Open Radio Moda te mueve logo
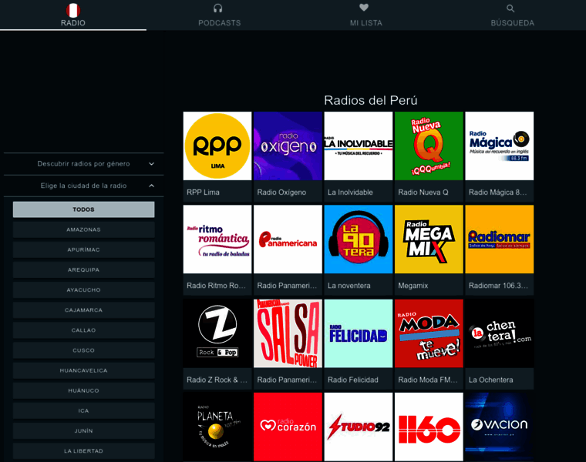The image size is (586, 462). 429,333
